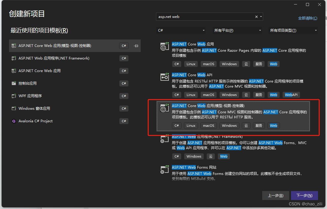327x209 pixels.
Task: Click recent ASP.NET Web 应用程序(.NET Framework) icon
Action: tap(14, 58)
